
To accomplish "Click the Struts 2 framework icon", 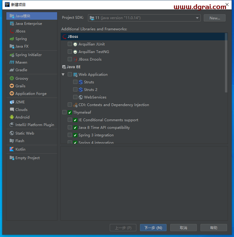I will tap(81, 90).
